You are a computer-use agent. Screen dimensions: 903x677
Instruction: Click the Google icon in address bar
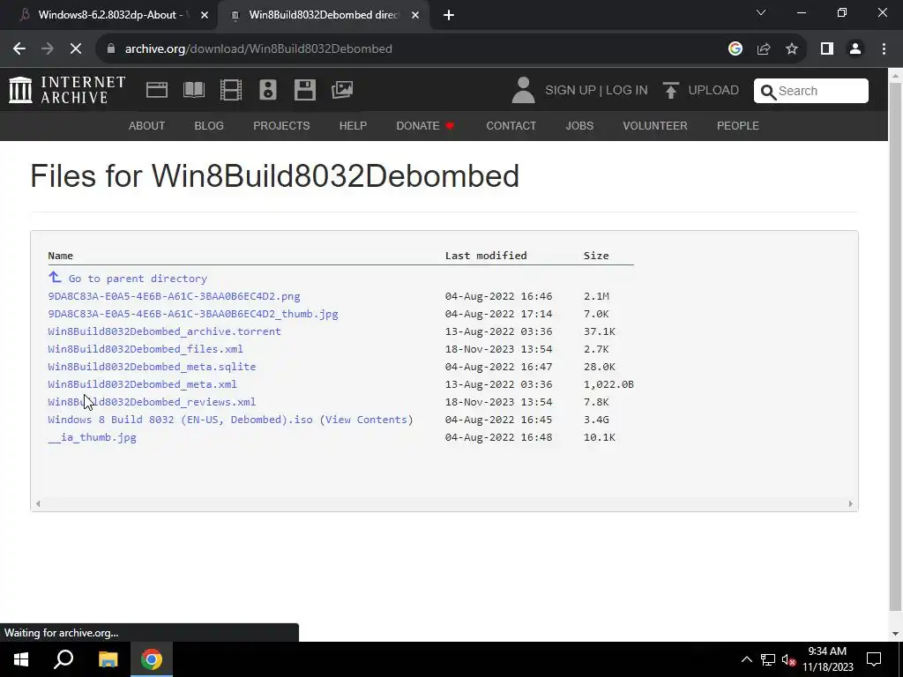(735, 49)
